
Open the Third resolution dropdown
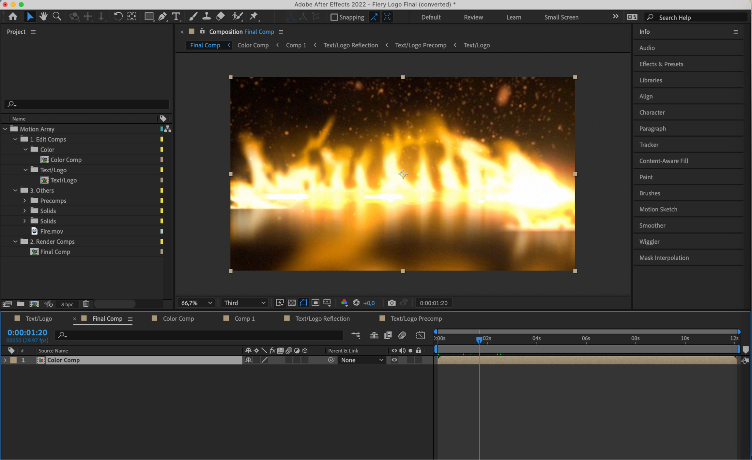coord(245,303)
